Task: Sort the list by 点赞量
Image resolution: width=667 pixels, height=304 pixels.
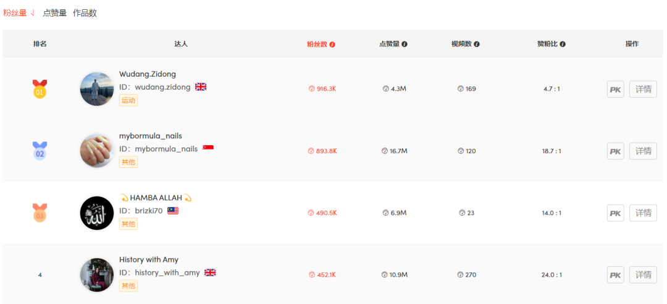Action: [x=54, y=13]
